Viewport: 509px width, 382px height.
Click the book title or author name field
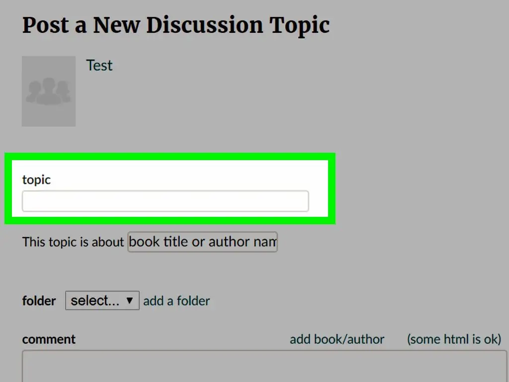pos(203,242)
